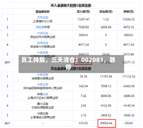Click the net amount -4686.65
This screenshot has height=128, width=143.
(128, 96)
